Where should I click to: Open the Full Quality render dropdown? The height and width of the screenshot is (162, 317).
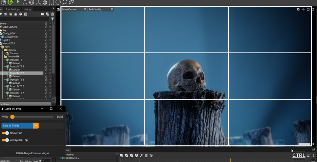pyautogui.click(x=101, y=9)
